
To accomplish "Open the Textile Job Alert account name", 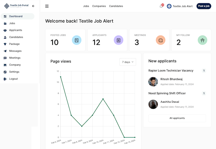I will 183,6.
